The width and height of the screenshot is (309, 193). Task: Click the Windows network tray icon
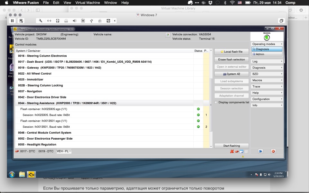pyautogui.click(x=265, y=175)
